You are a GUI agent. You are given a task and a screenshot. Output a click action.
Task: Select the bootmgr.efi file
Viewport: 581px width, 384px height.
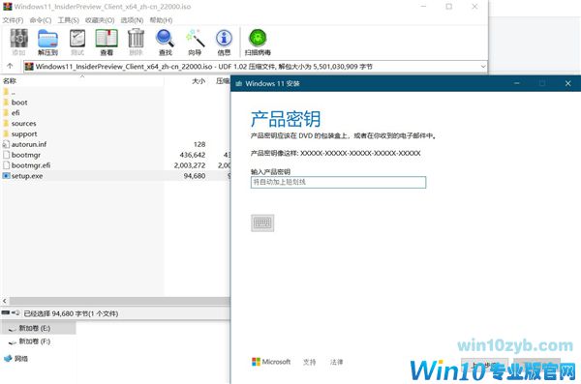[27, 165]
